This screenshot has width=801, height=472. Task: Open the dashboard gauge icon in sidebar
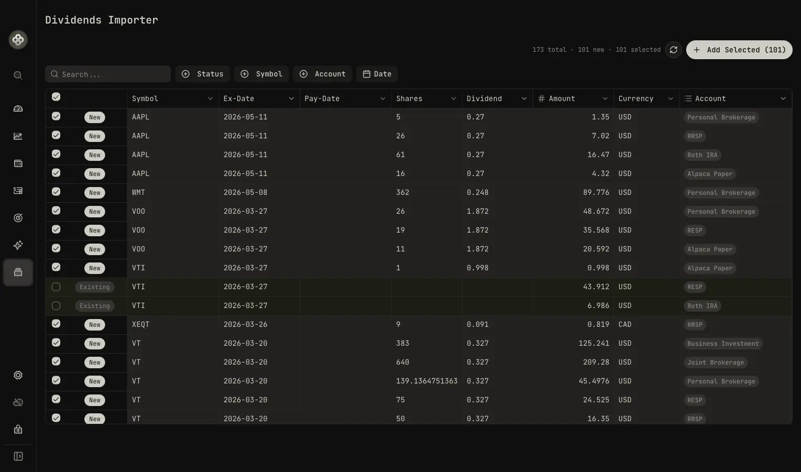coord(18,109)
